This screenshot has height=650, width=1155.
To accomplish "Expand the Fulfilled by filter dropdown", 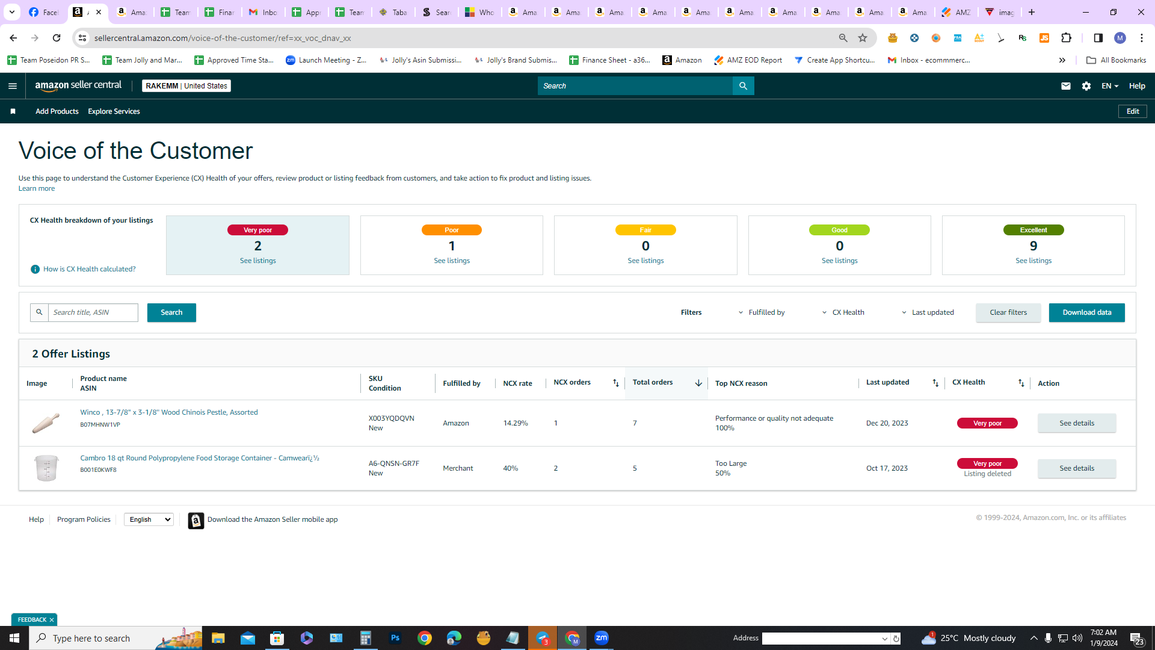I will pos(761,312).
